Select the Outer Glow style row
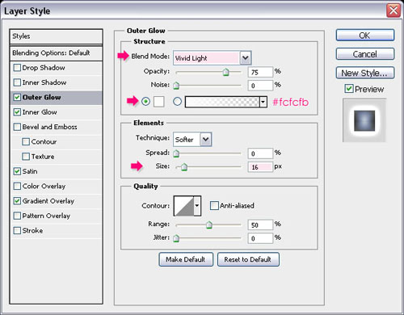The height and width of the screenshot is (315, 404). [57, 97]
